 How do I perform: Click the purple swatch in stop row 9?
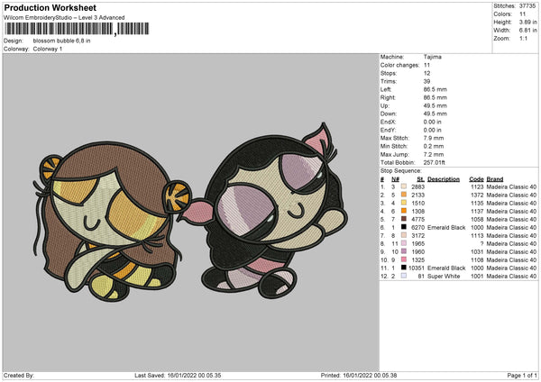tap(404, 251)
